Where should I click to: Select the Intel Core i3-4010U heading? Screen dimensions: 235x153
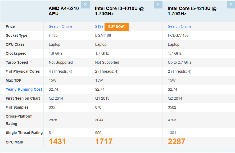119,11
